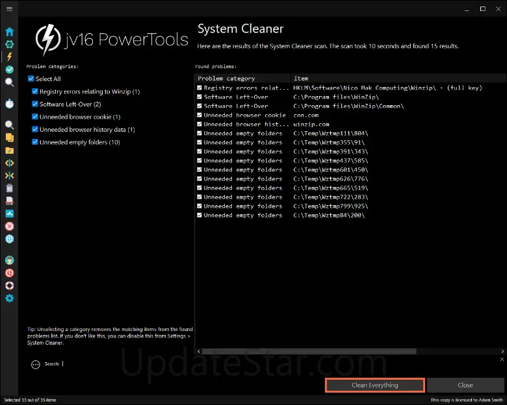
Task: Select the C:\Temp\Wztmp391\343\ row
Action: (350, 151)
